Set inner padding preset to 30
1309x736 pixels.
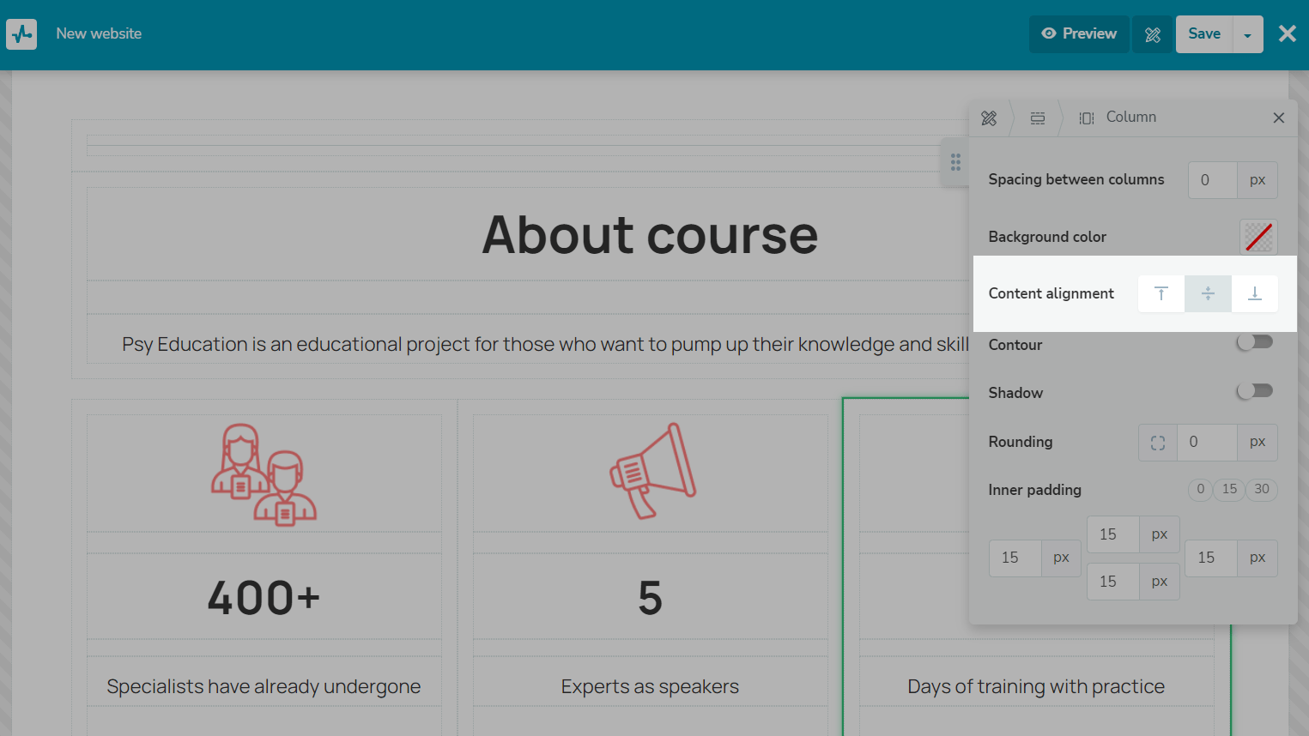click(x=1261, y=490)
